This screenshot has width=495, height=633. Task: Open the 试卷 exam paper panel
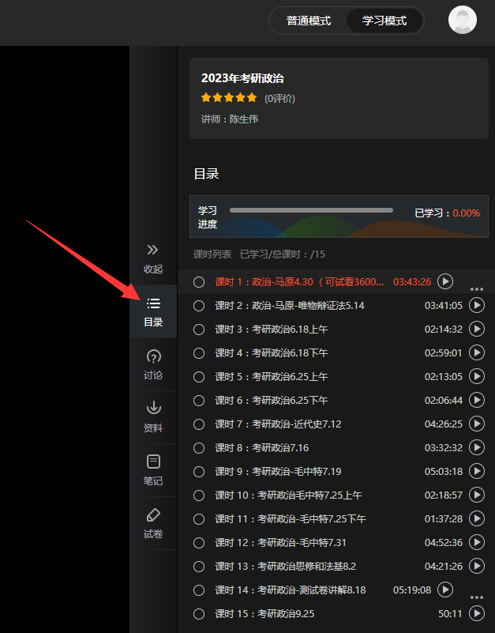(x=153, y=523)
